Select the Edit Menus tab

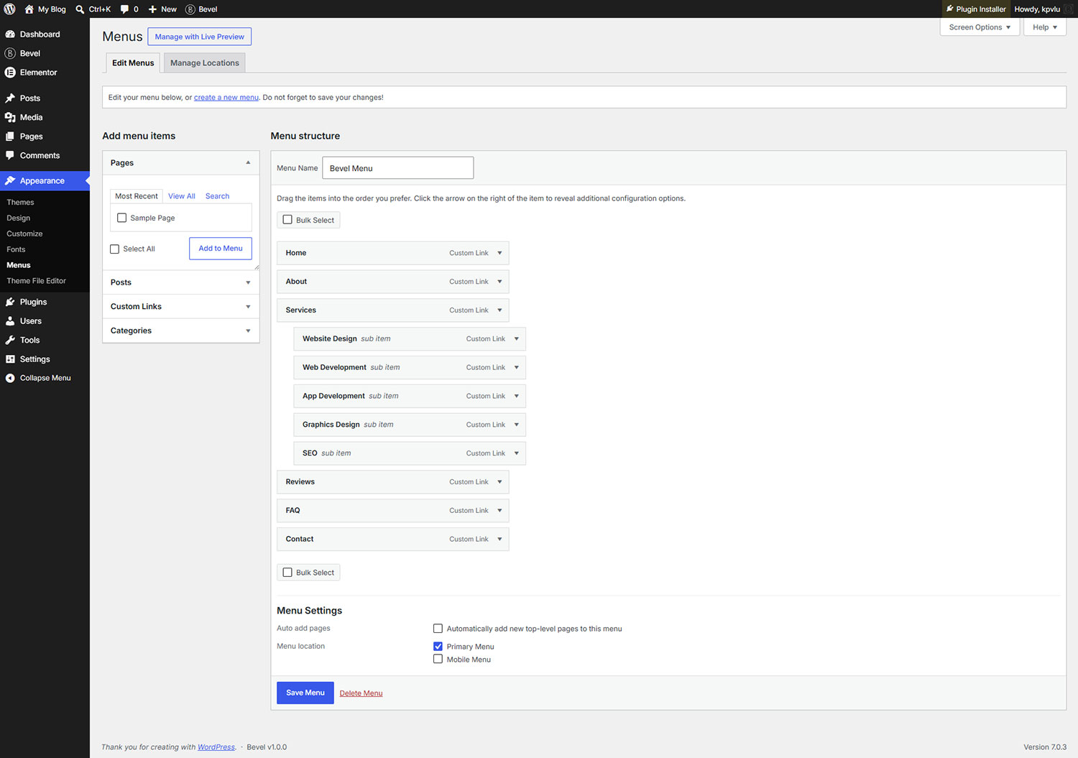click(x=133, y=63)
